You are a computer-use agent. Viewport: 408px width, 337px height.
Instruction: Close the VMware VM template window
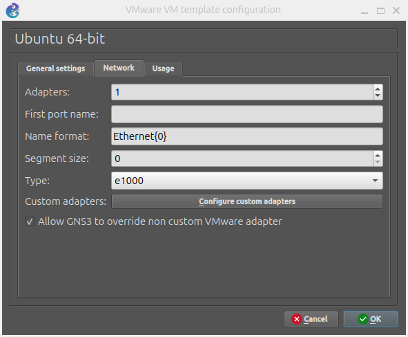click(x=396, y=10)
